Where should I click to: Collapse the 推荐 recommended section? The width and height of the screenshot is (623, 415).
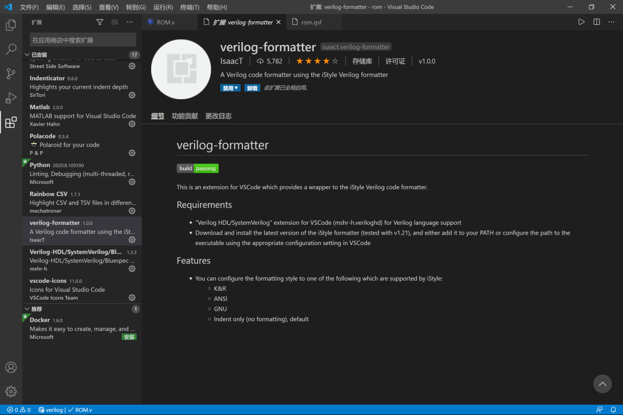[x=27, y=309]
